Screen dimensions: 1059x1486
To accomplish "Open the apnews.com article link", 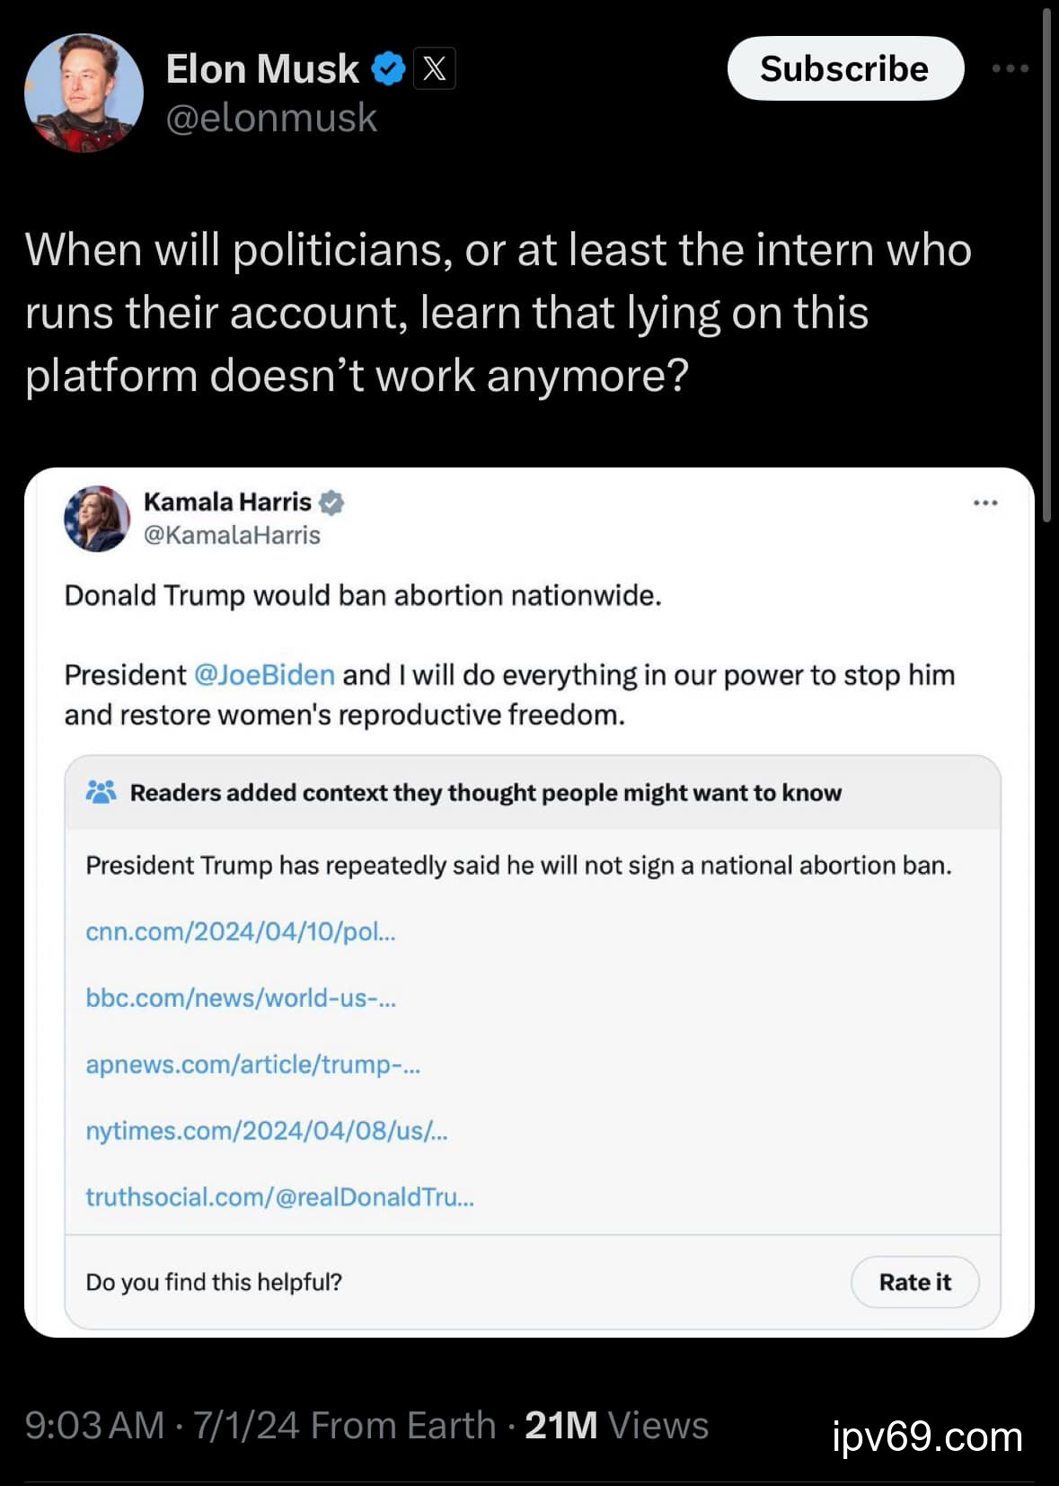I will tap(252, 1064).
